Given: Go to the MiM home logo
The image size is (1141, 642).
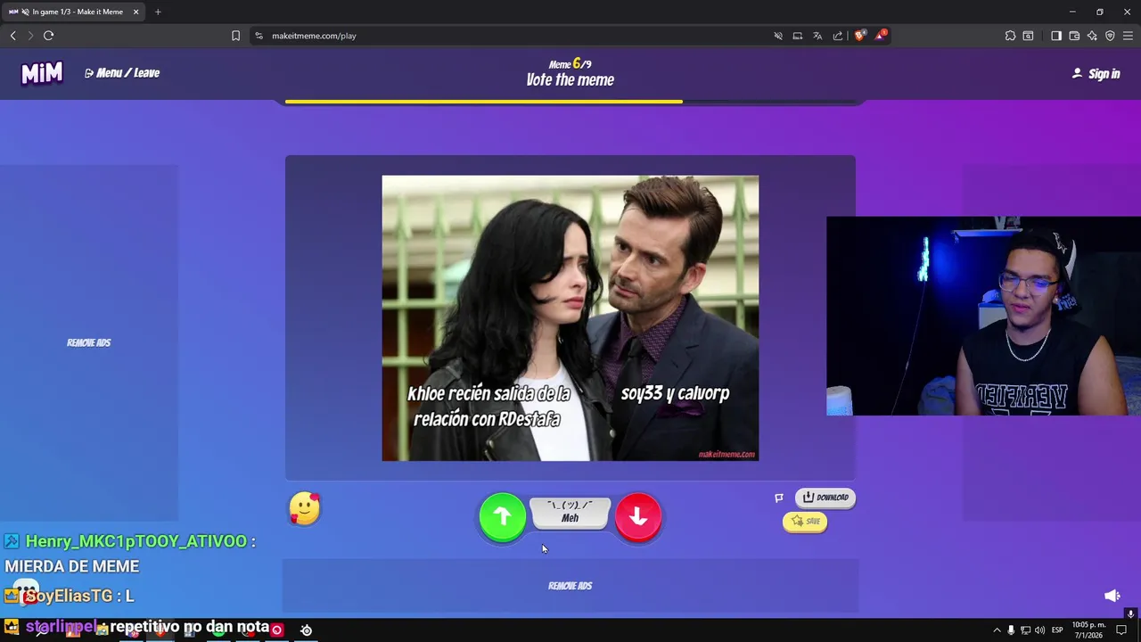Looking at the screenshot, I should pos(42,73).
